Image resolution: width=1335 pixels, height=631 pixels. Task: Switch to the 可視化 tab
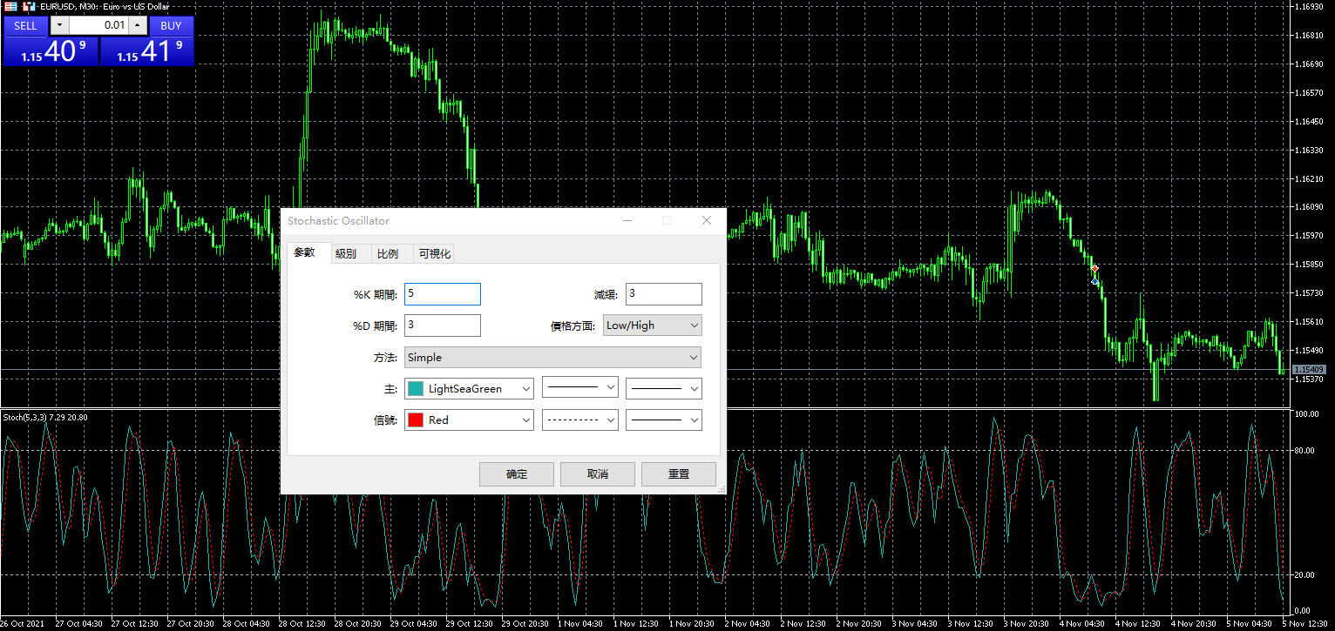point(434,253)
